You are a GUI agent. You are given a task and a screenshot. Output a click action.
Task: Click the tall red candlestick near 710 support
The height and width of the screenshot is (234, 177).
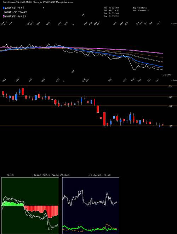(x=104, y=119)
